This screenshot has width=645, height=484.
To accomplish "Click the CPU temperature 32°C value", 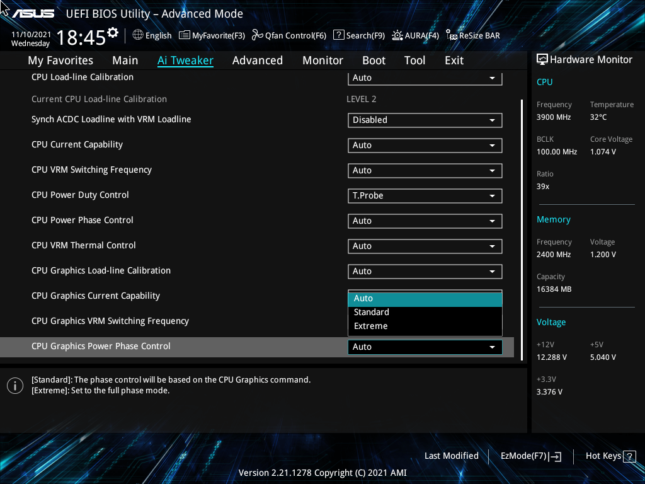I will 598,117.
